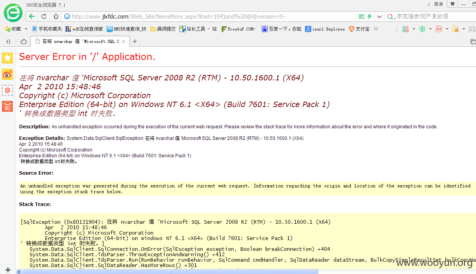Viewport: 476px width, 274px height.
Task: Click the SqlDataReader.HasMoreRows() +301 line
Action: tap(113, 265)
